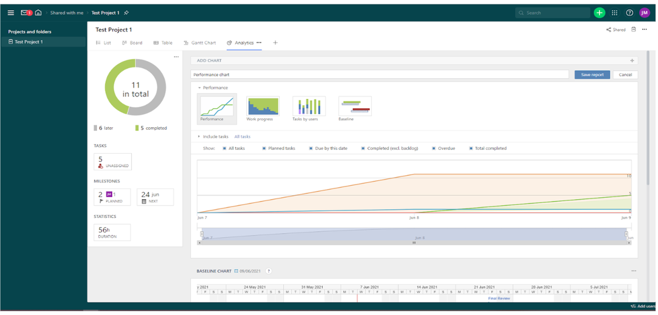Open the Baseline Chart options menu

[x=633, y=271]
